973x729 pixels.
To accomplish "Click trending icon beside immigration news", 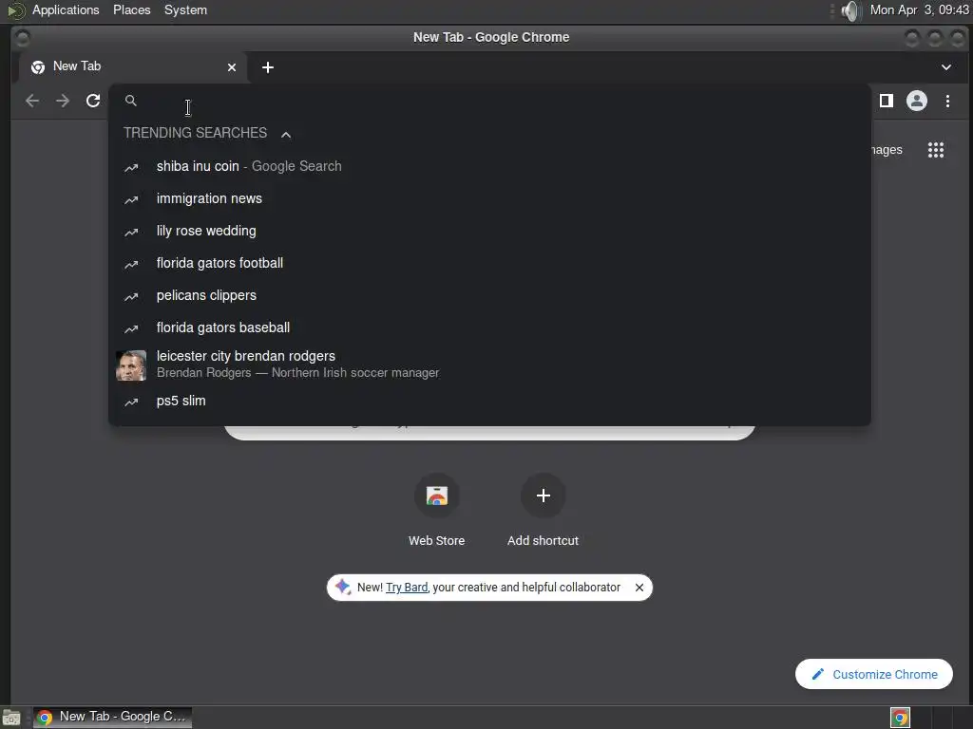I will tap(131, 199).
